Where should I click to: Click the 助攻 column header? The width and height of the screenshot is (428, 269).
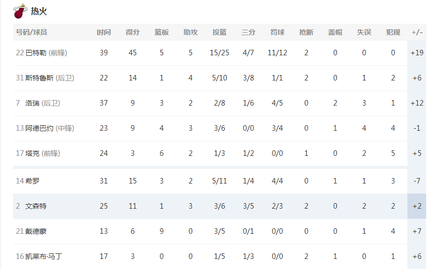[191, 32]
